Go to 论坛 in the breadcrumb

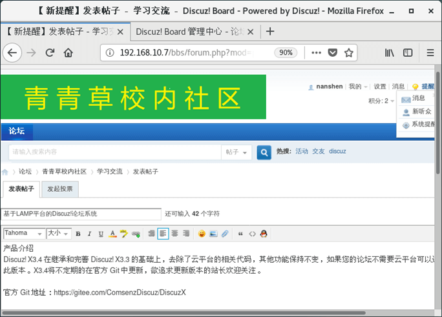tap(25, 172)
